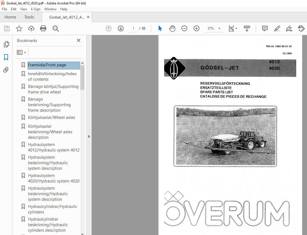The width and height of the screenshot is (307, 235).
Task: Click the bookmarks list scroll up arrow
Action: 82,63
